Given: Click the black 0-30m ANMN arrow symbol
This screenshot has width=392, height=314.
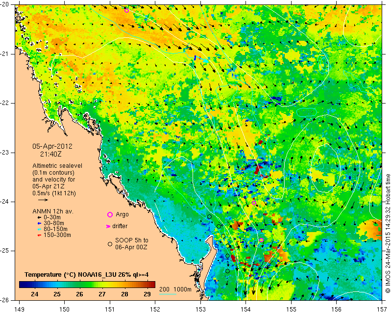Looking at the screenshot, I should (x=39, y=218).
